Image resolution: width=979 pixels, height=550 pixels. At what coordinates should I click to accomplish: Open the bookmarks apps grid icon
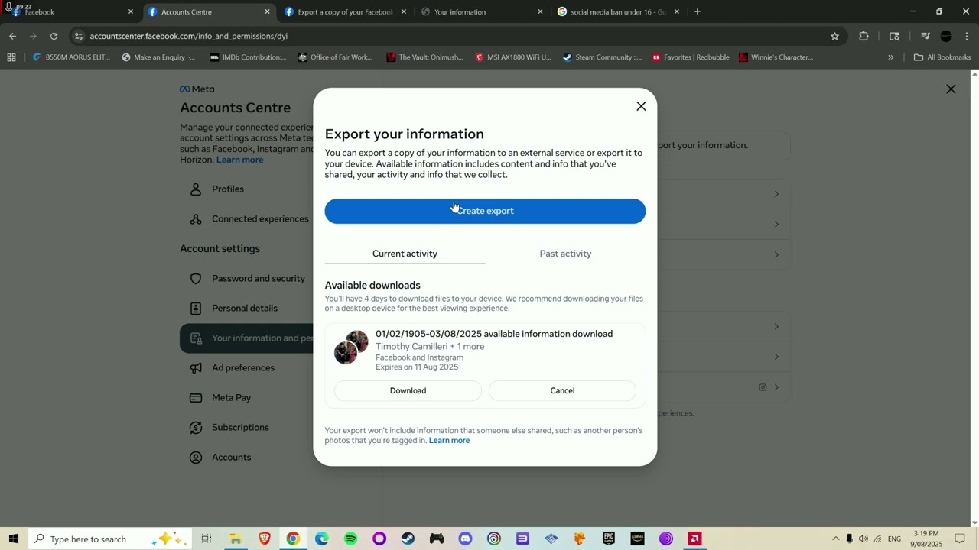click(11, 57)
